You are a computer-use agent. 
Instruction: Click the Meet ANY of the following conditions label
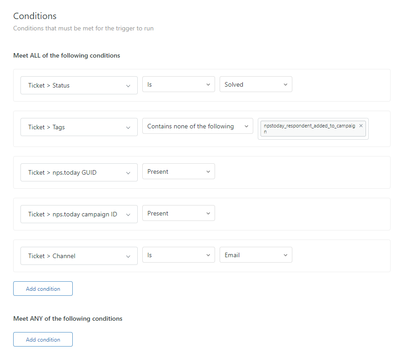[68, 318]
